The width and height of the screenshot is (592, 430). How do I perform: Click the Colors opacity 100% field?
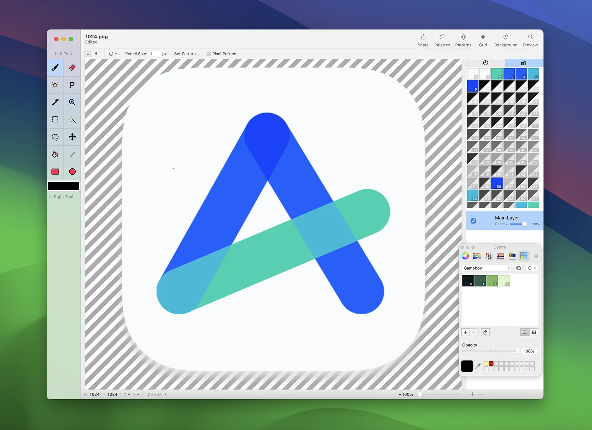point(529,351)
